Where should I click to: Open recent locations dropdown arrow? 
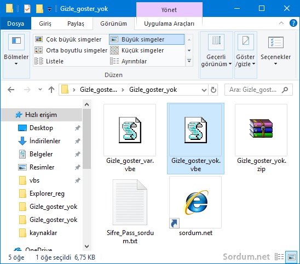40,90
